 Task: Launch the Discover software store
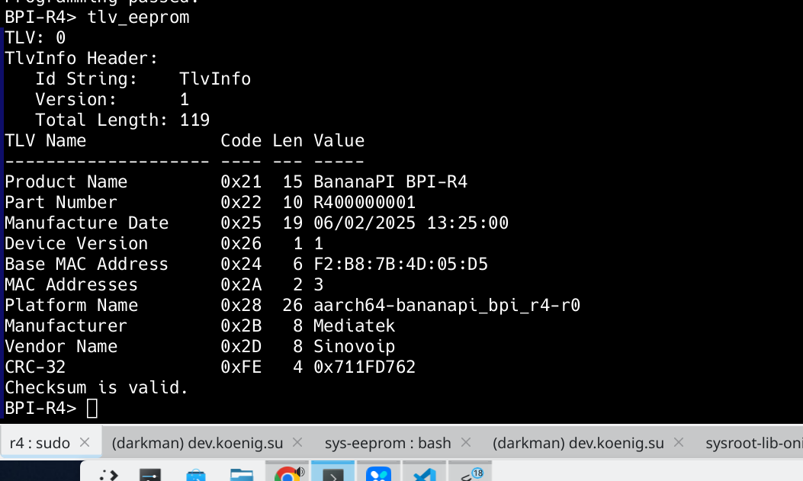tap(196, 475)
